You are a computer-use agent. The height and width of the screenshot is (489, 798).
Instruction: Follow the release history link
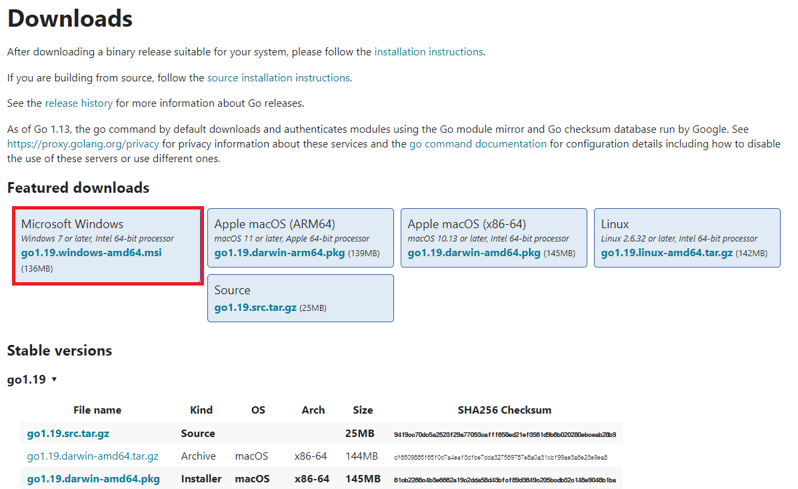coord(79,103)
